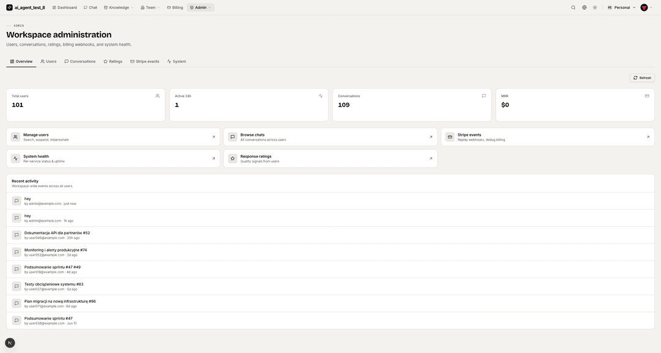Open the Admin dropdown menu

[200, 7]
